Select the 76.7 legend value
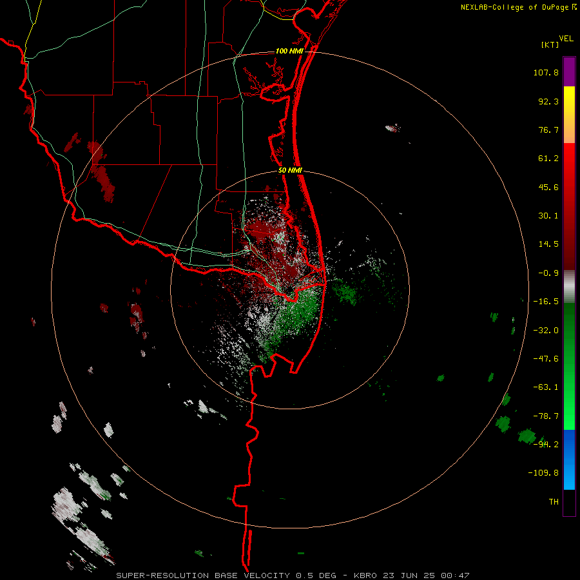This screenshot has height=580, width=580. pyautogui.click(x=548, y=130)
